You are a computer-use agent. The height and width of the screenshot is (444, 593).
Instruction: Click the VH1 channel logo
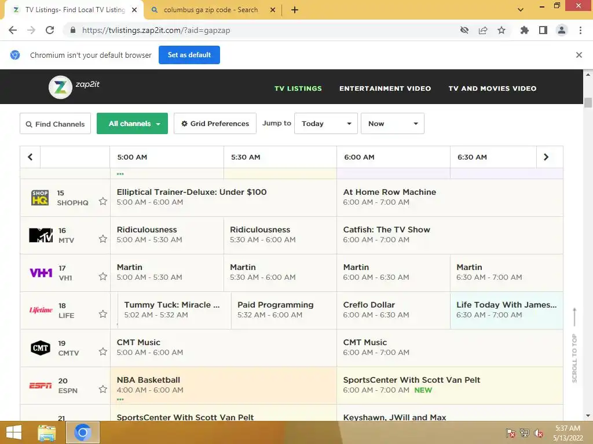pyautogui.click(x=41, y=273)
